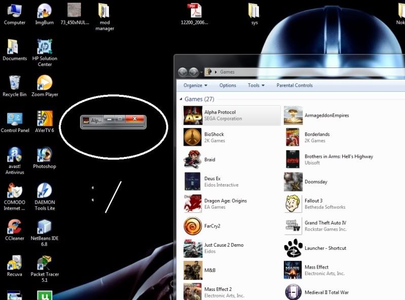Select the 73_450xNUL image file icon
405x300 pixels.
[74, 10]
